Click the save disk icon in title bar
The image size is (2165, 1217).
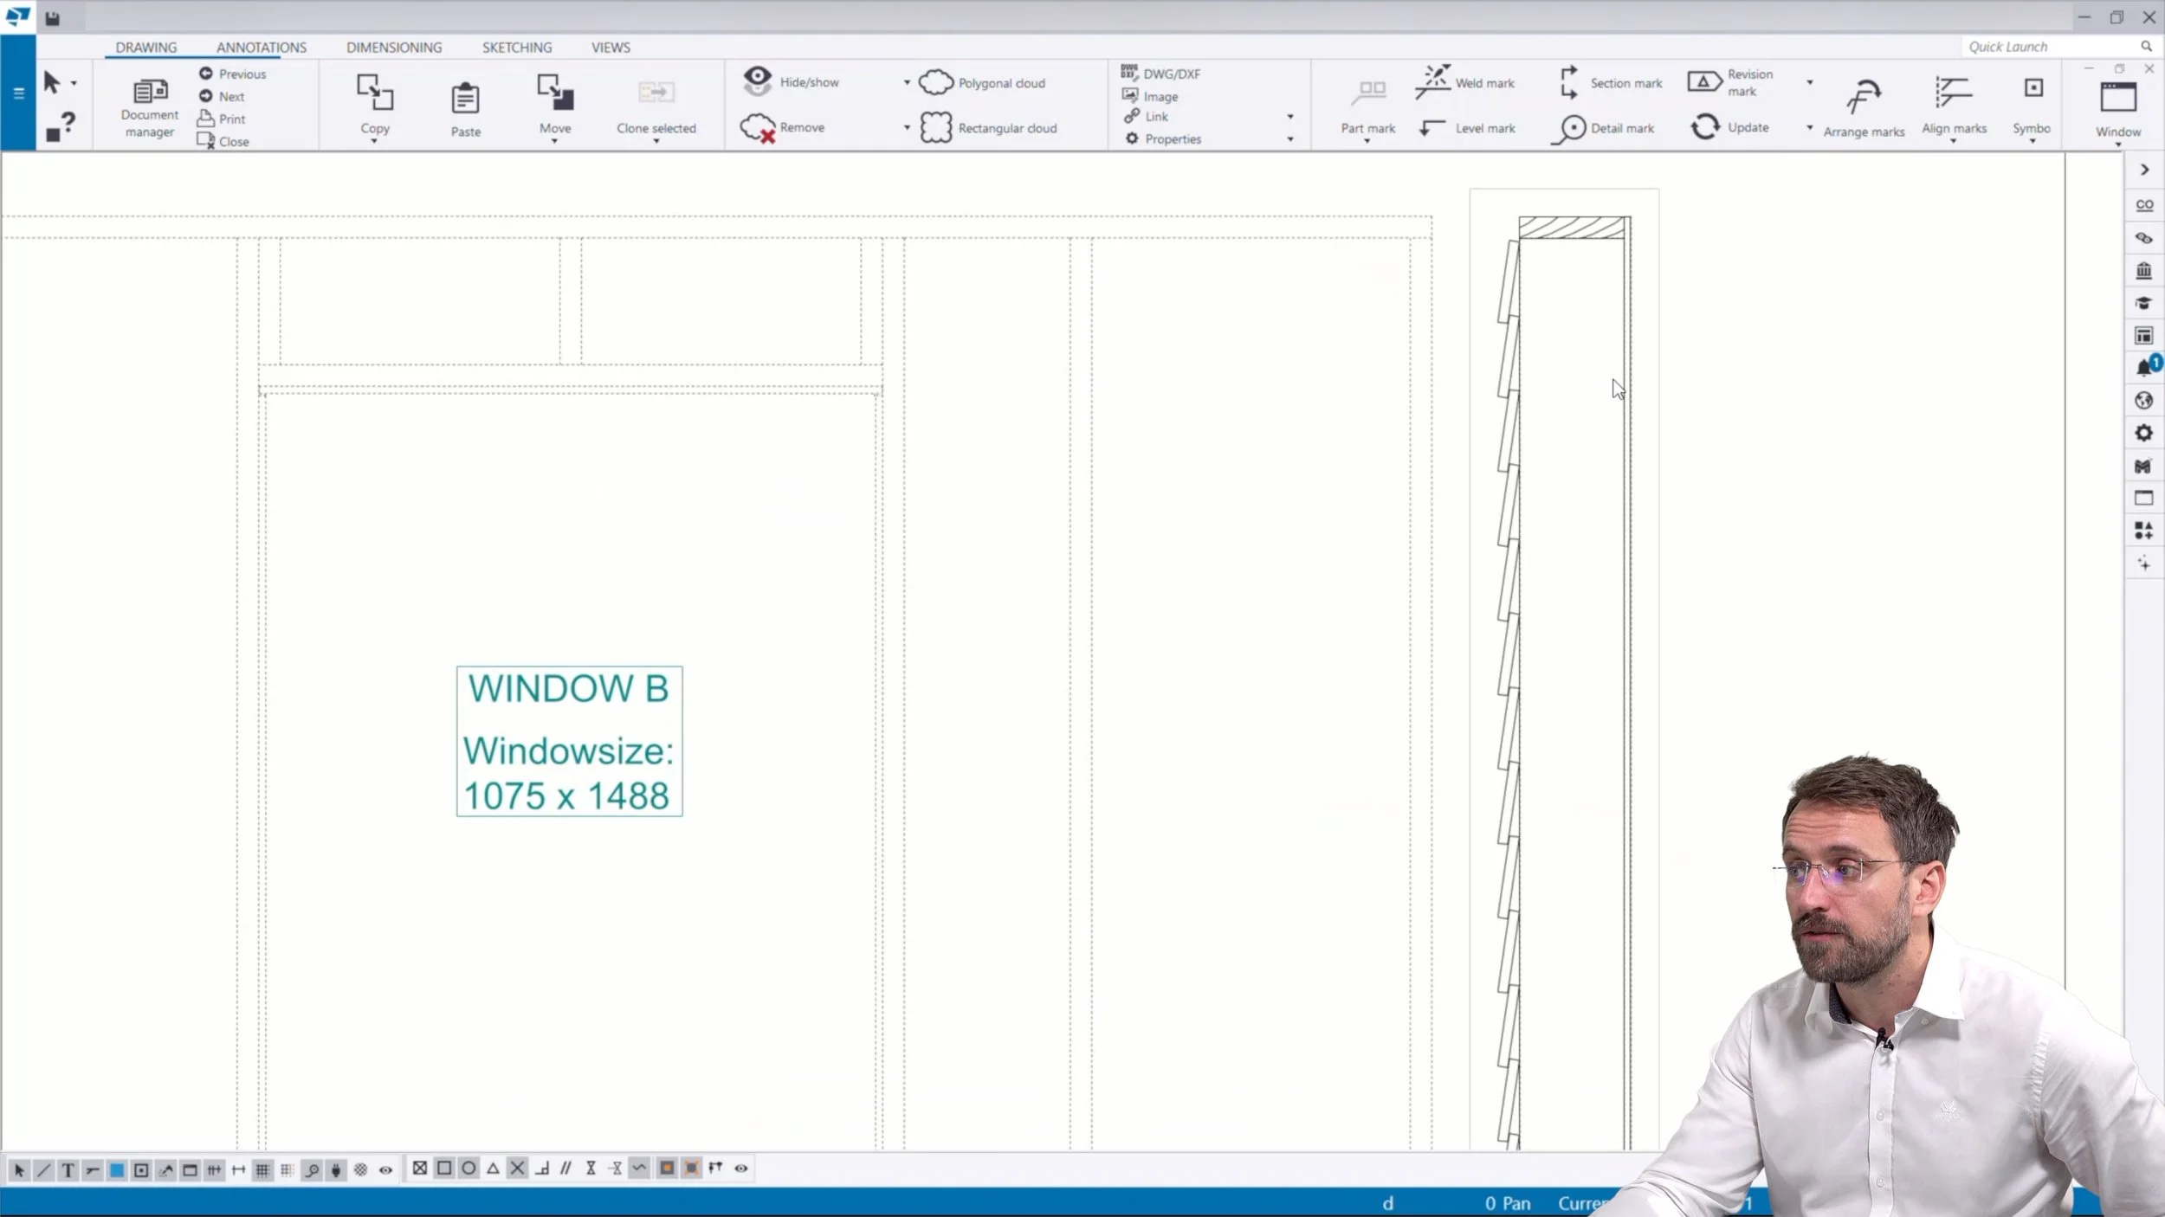click(x=53, y=17)
